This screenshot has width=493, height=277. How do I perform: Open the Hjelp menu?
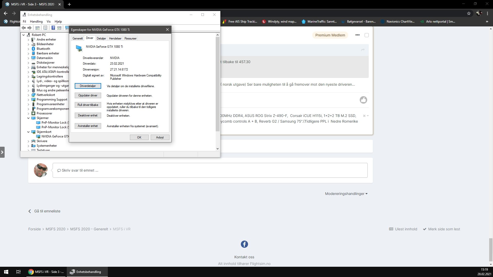click(x=58, y=22)
